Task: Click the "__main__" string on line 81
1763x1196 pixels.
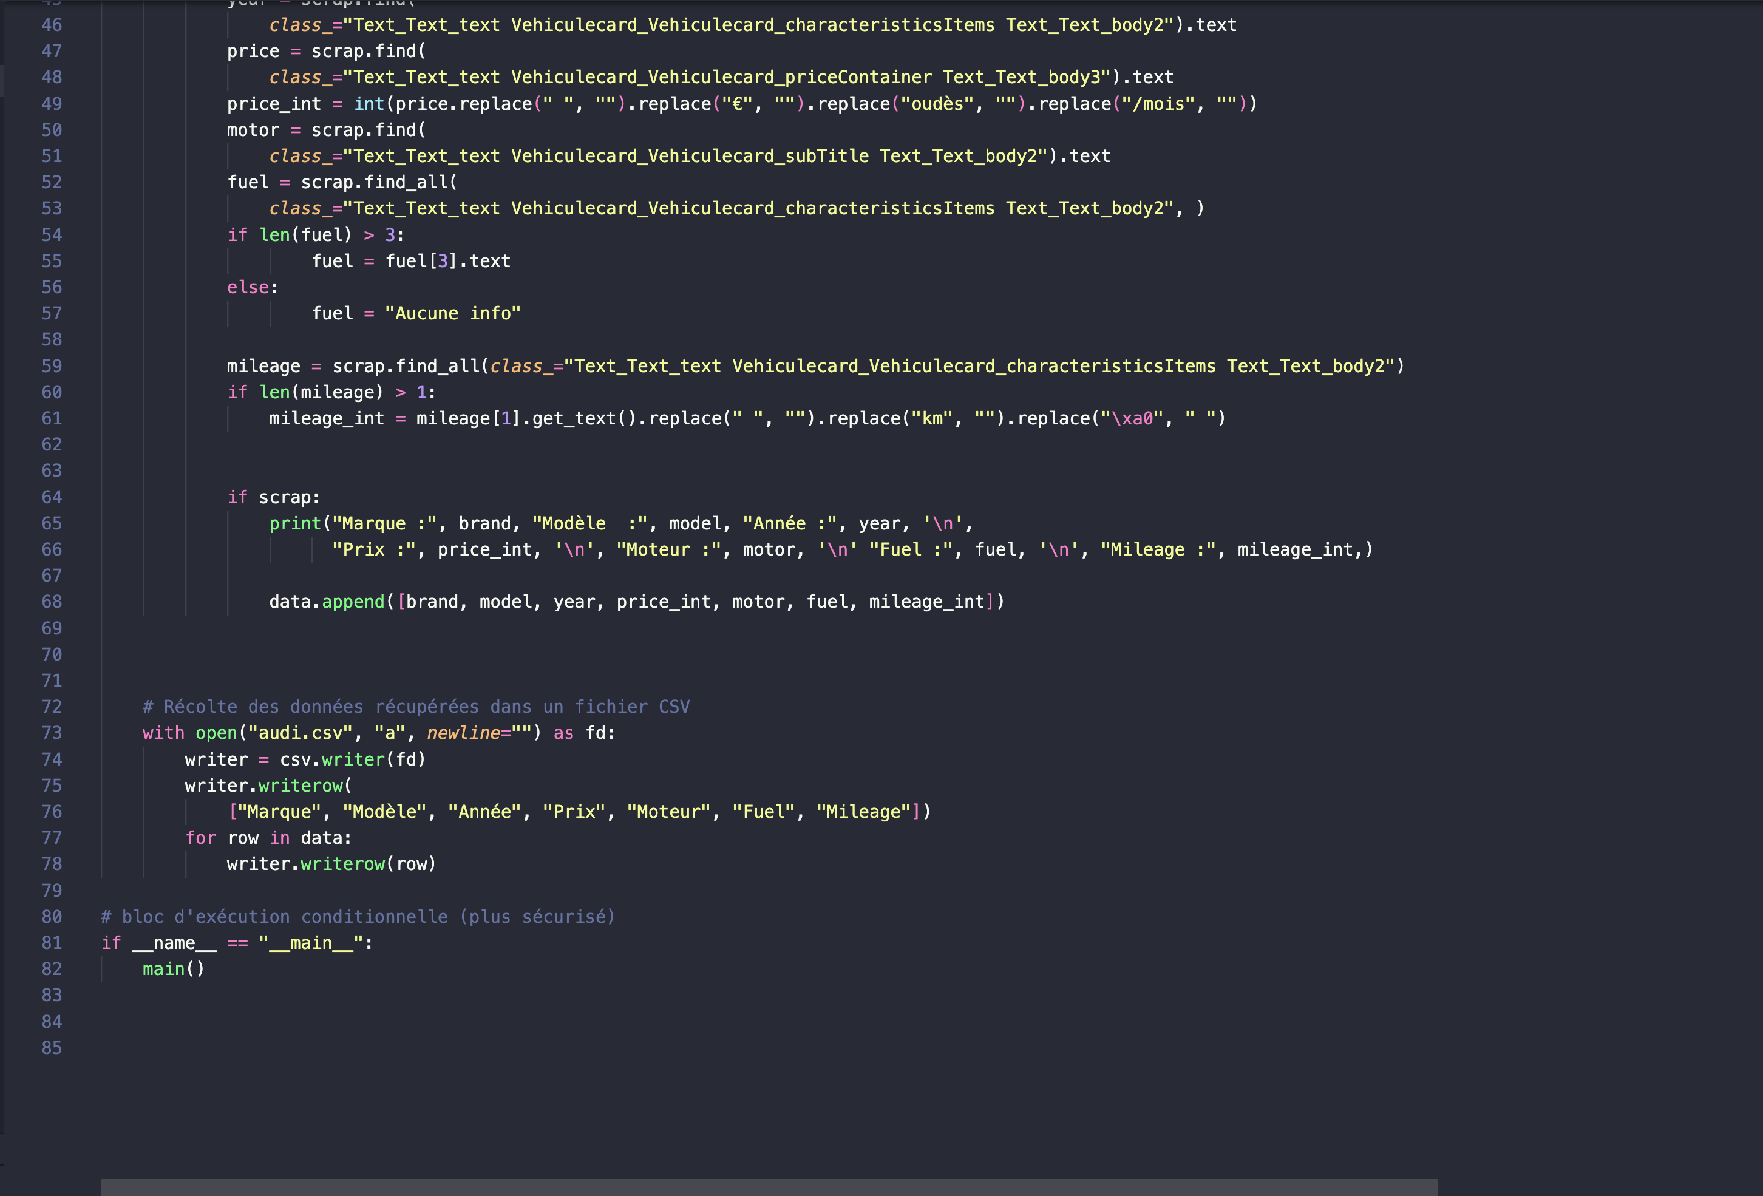Action: tap(311, 943)
